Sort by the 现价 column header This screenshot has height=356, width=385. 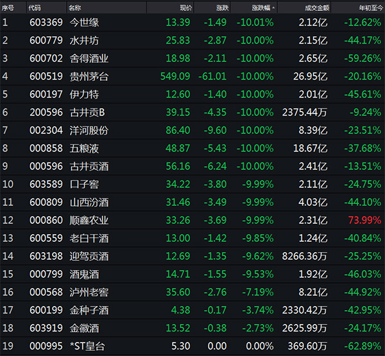point(186,8)
